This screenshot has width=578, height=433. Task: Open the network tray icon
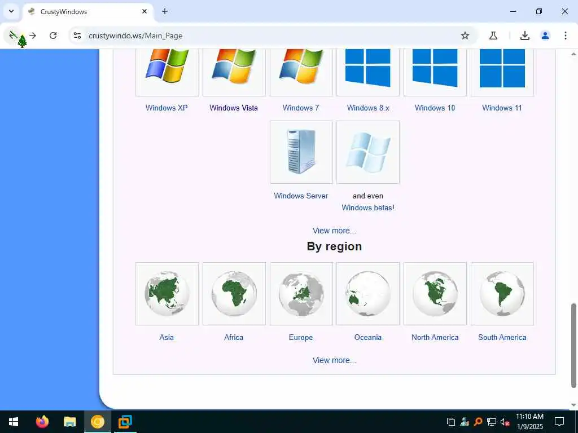[492, 422]
